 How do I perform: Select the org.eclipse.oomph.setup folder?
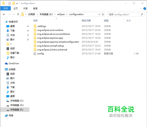pyautogui.click(x=49, y=46)
